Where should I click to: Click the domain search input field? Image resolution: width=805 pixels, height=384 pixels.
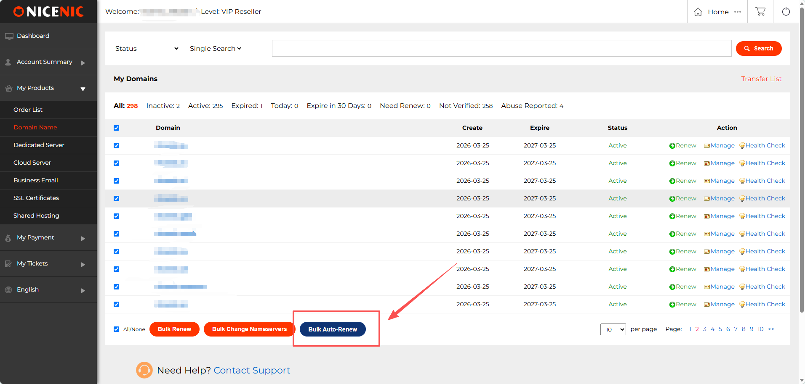tap(501, 48)
